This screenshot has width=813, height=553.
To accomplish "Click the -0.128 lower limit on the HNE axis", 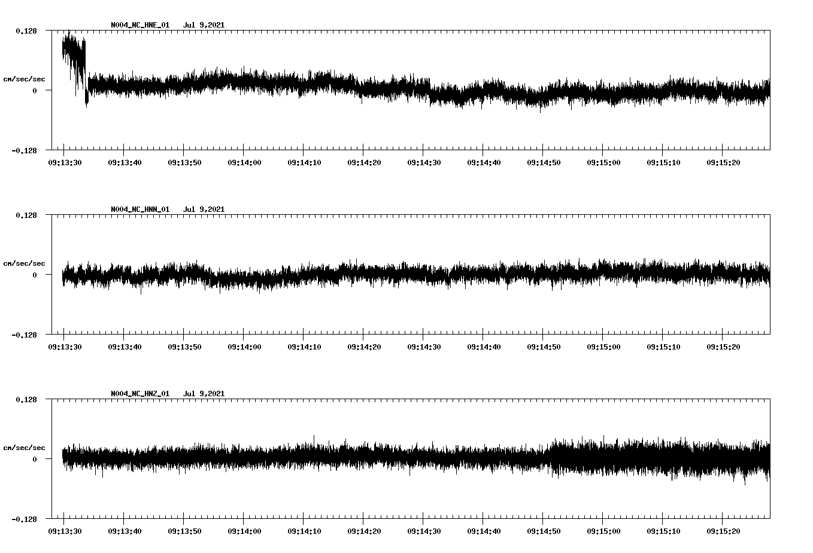I will tap(24, 150).
